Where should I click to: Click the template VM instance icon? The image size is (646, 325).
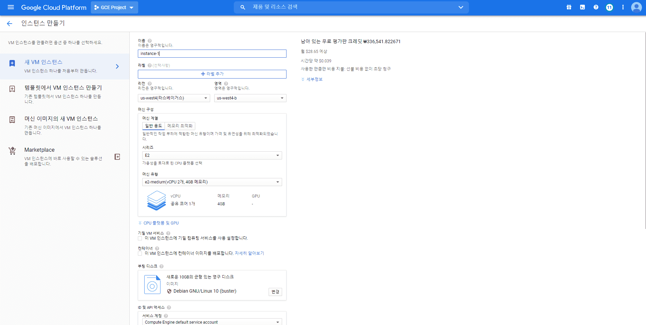12,89
